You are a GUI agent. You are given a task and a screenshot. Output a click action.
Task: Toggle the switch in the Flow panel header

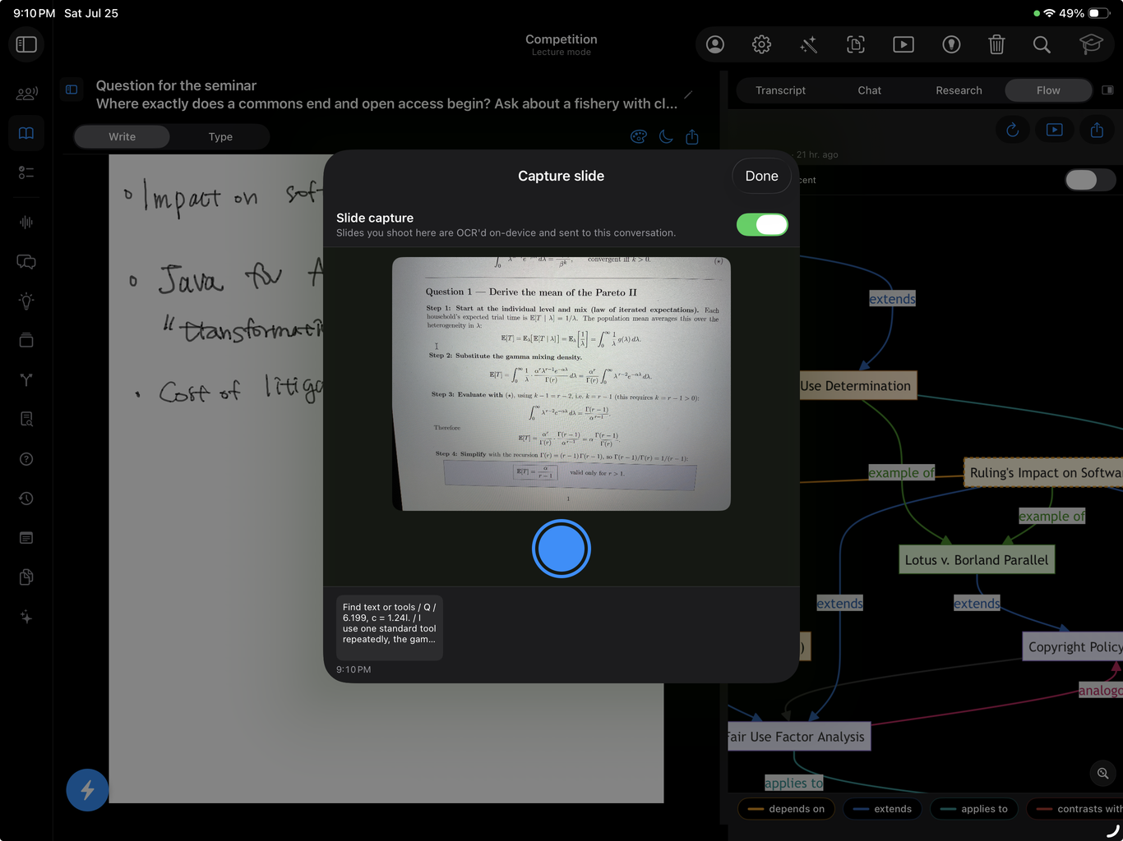point(1090,180)
